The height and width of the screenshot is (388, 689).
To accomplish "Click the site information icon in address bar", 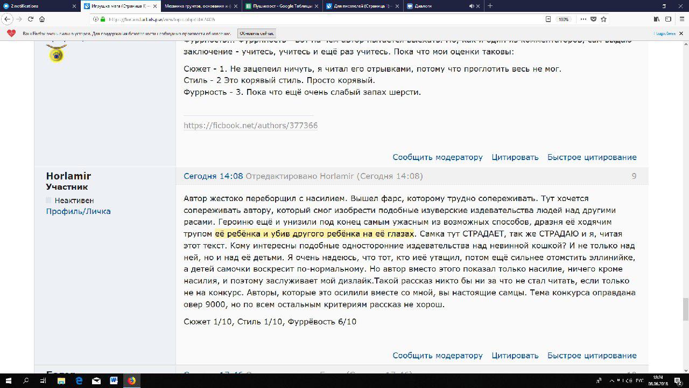I will pyautogui.click(x=96, y=19).
